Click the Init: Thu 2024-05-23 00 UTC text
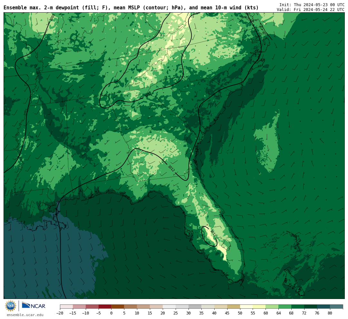The height and width of the screenshot is (319, 348). [x=312, y=5]
